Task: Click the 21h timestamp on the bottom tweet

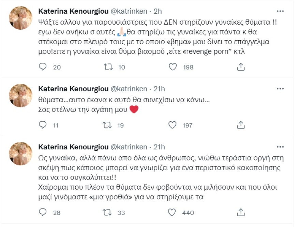Action: 159,147
